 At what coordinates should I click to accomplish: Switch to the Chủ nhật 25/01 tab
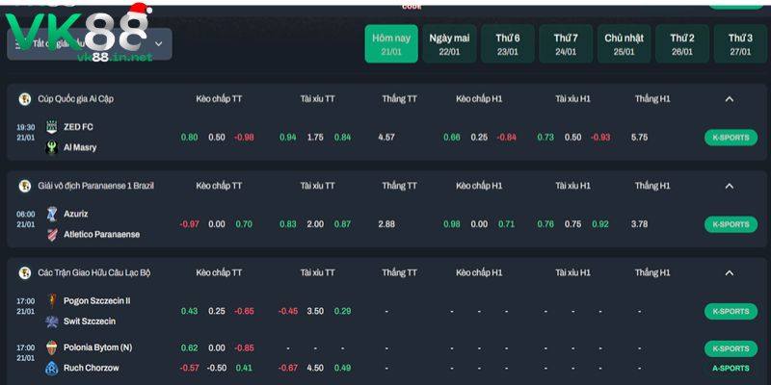tap(624, 44)
